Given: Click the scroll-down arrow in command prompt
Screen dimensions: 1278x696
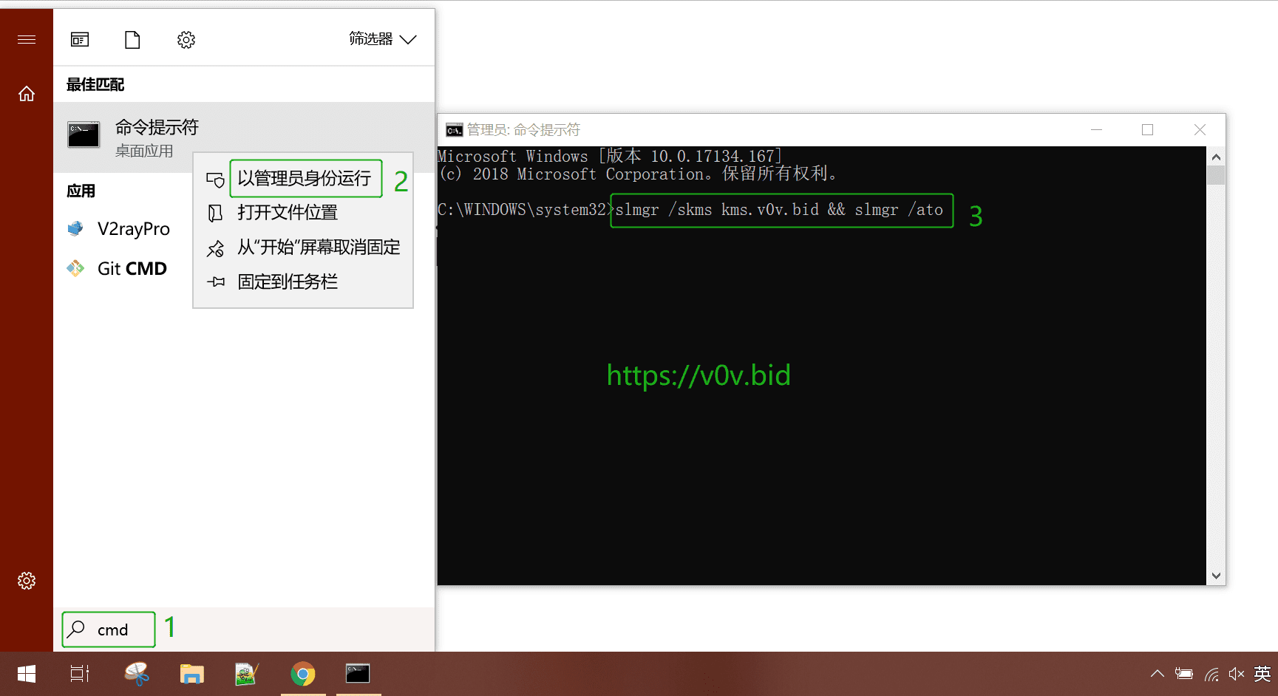Looking at the screenshot, I should 1215,576.
